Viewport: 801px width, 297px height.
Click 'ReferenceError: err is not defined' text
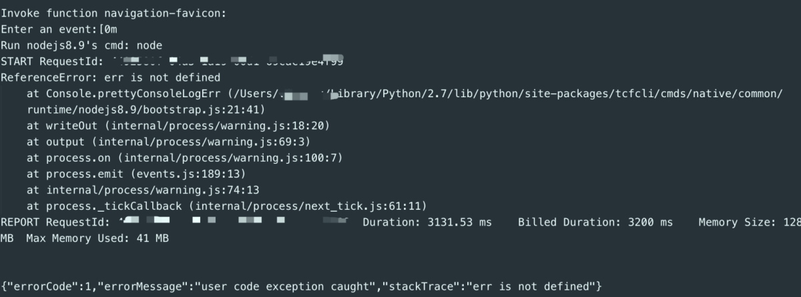[110, 77]
